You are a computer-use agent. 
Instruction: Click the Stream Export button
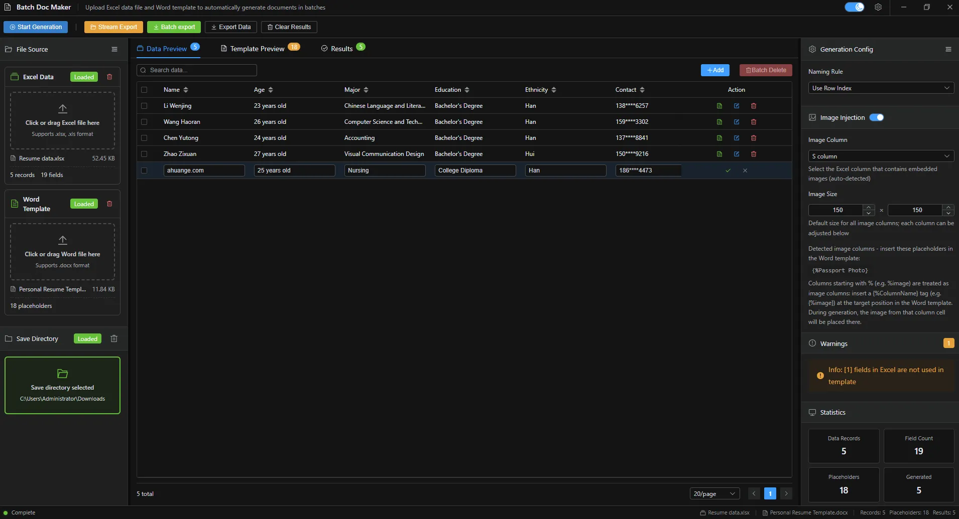113,27
